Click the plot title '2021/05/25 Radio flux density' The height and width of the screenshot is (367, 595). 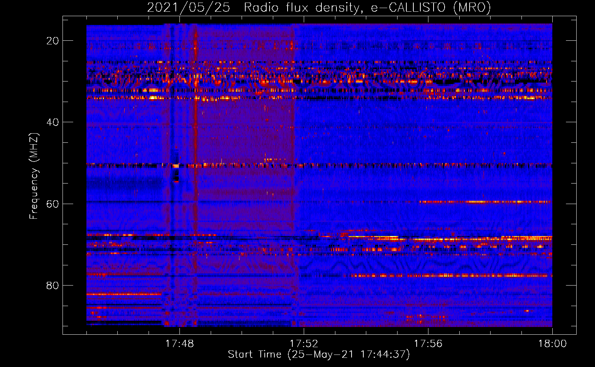[319, 7]
